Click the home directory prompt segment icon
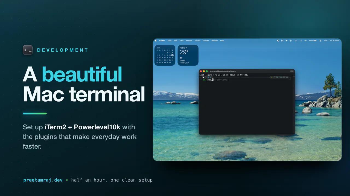 [208, 77]
